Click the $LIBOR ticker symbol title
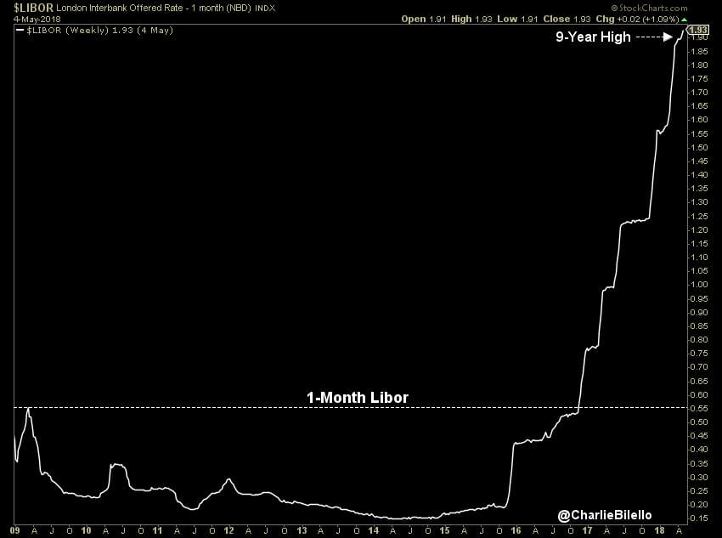This screenshot has width=722, height=538. (34, 8)
